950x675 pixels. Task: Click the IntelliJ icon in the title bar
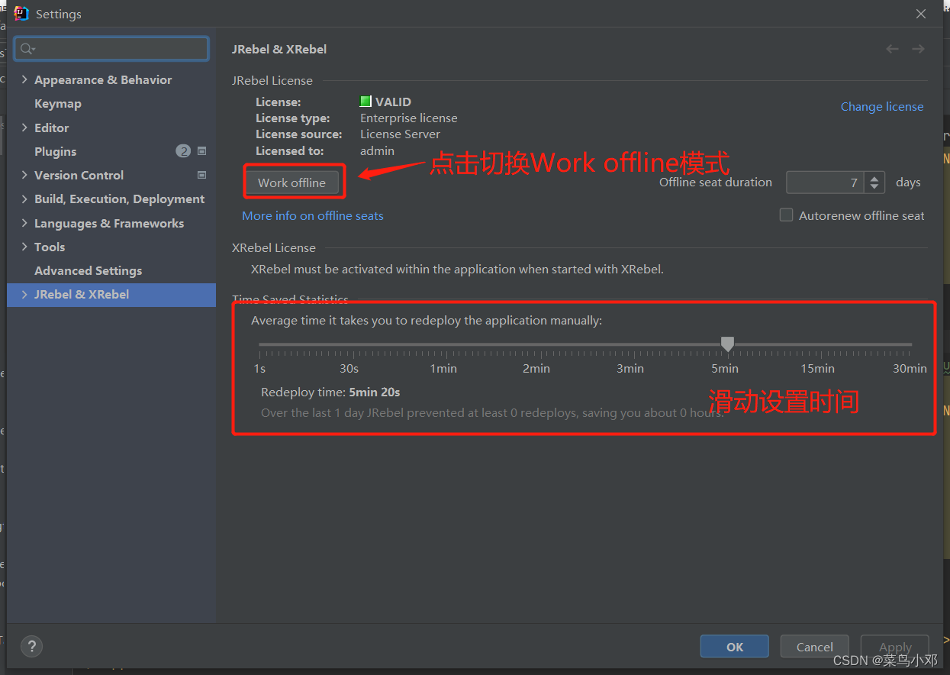(21, 14)
